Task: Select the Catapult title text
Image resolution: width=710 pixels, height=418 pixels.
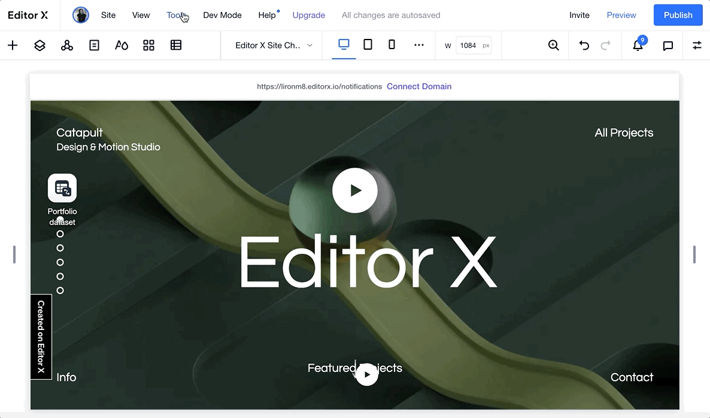Action: pos(79,133)
